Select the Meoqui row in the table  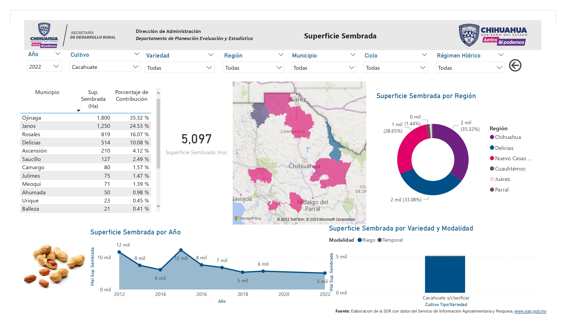(x=85, y=184)
